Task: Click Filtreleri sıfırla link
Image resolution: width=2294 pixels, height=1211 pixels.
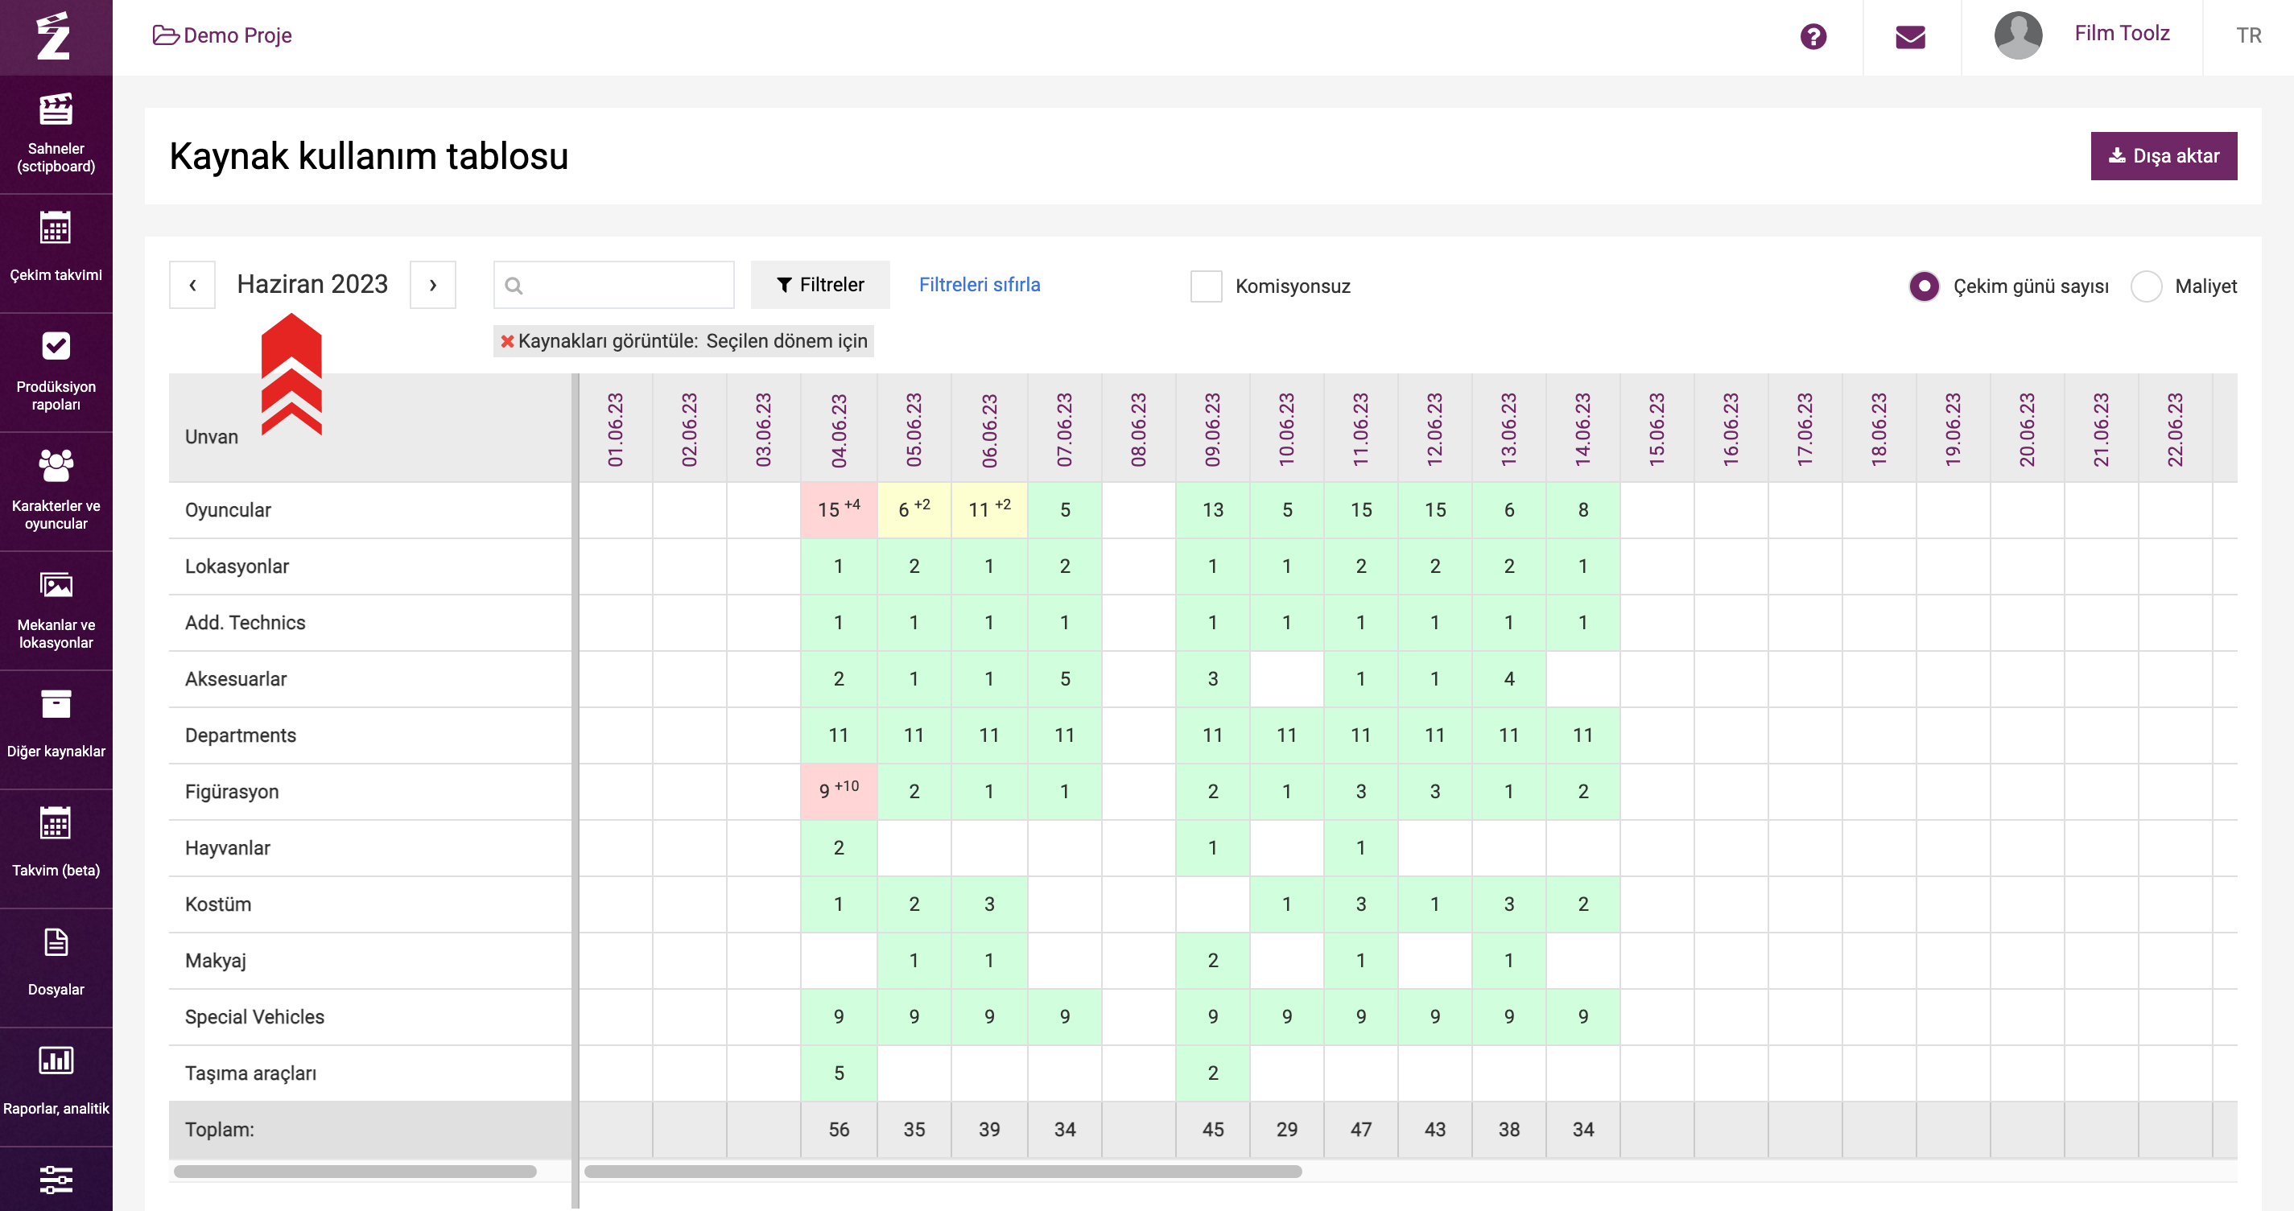Action: [x=979, y=285]
